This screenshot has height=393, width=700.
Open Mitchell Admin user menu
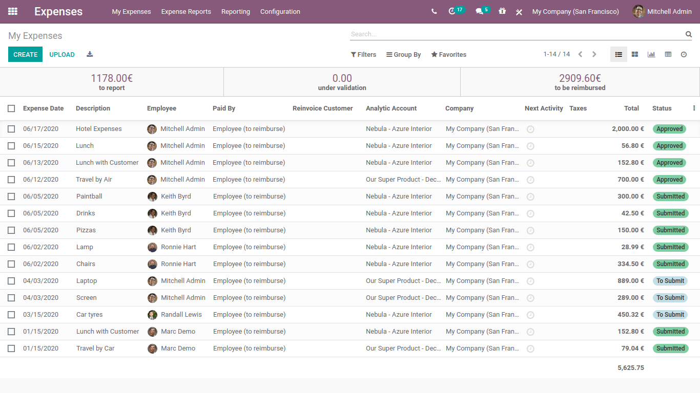[662, 11]
